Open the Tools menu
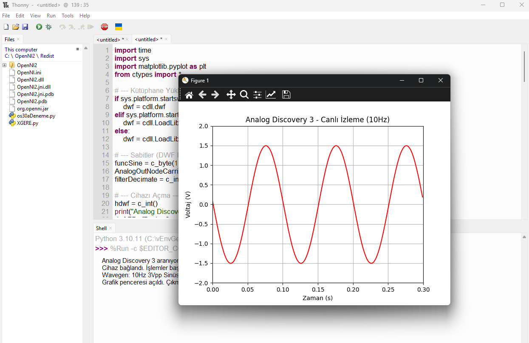 click(x=68, y=16)
